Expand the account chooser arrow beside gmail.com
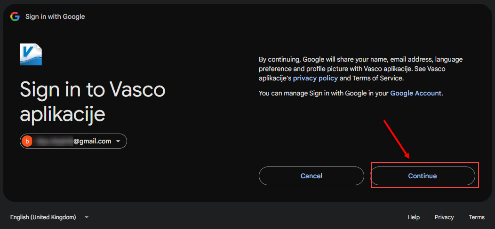Viewport: 495px width, 229px height. point(118,142)
